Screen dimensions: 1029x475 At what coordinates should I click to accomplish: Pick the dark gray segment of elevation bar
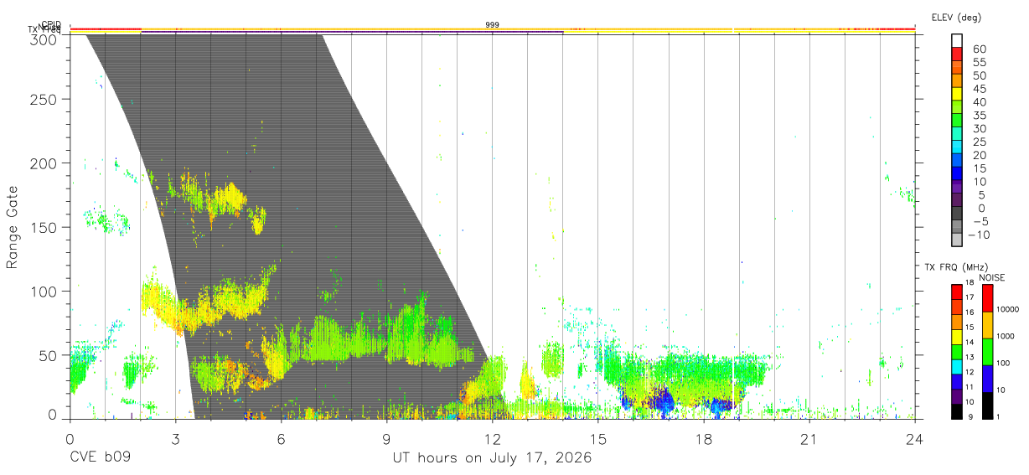tap(957, 213)
